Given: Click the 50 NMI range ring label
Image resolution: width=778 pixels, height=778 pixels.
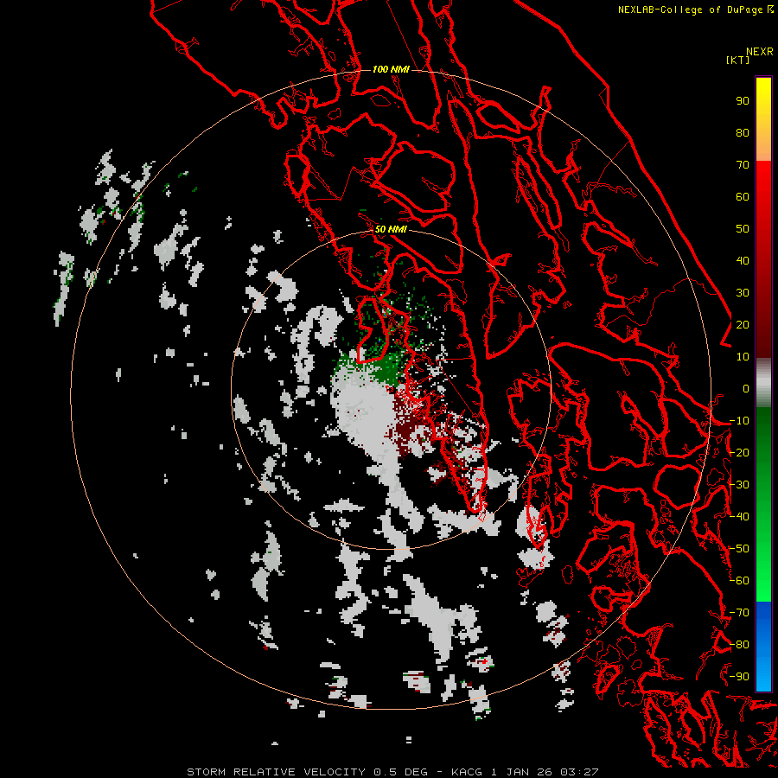Looking at the screenshot, I should 391,229.
